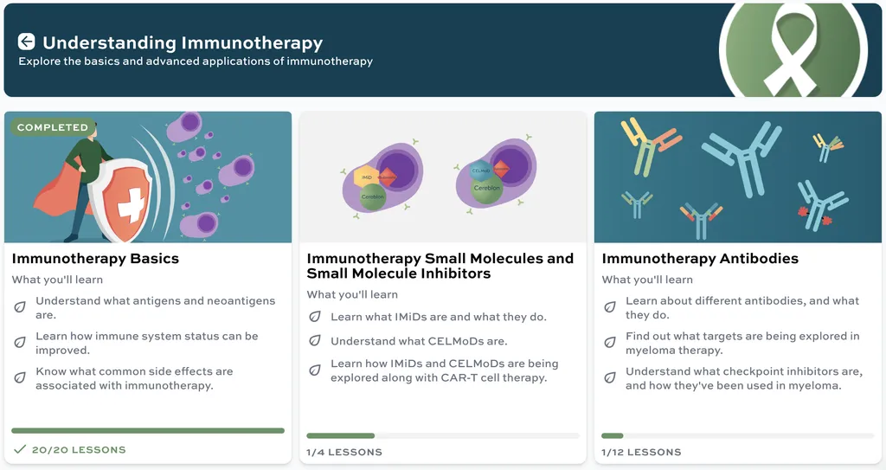
Task: Open the Immunotherapy Antibodies course title
Action: (700, 258)
